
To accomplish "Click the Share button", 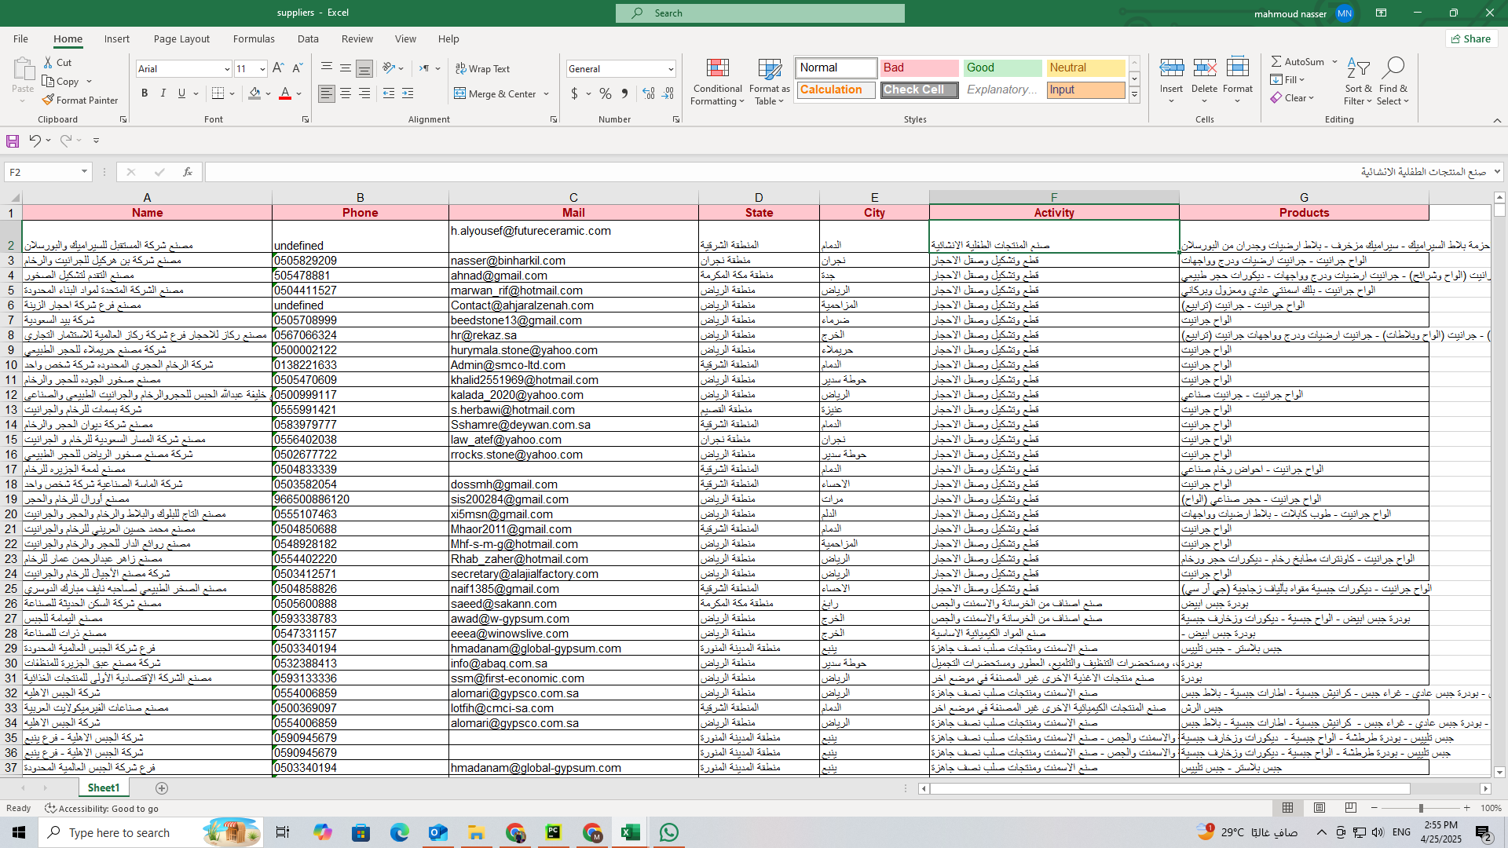I will tap(1471, 38).
